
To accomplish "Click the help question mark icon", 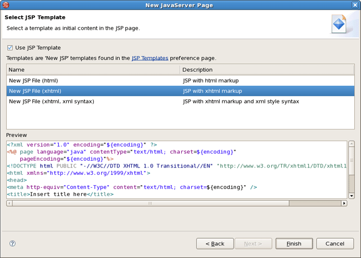I will [13, 243].
